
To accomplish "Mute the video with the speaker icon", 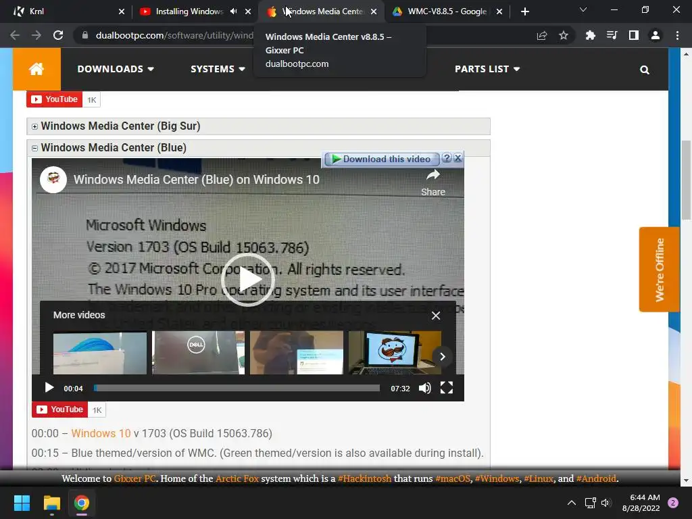I will [x=424, y=388].
